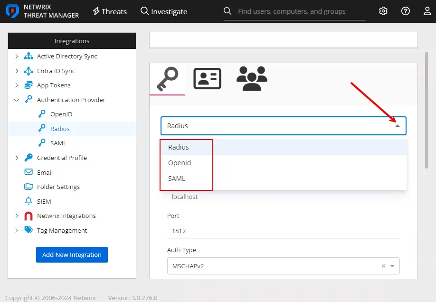Open the user profile icon
Screen dimensions: 436x302
coord(427,11)
